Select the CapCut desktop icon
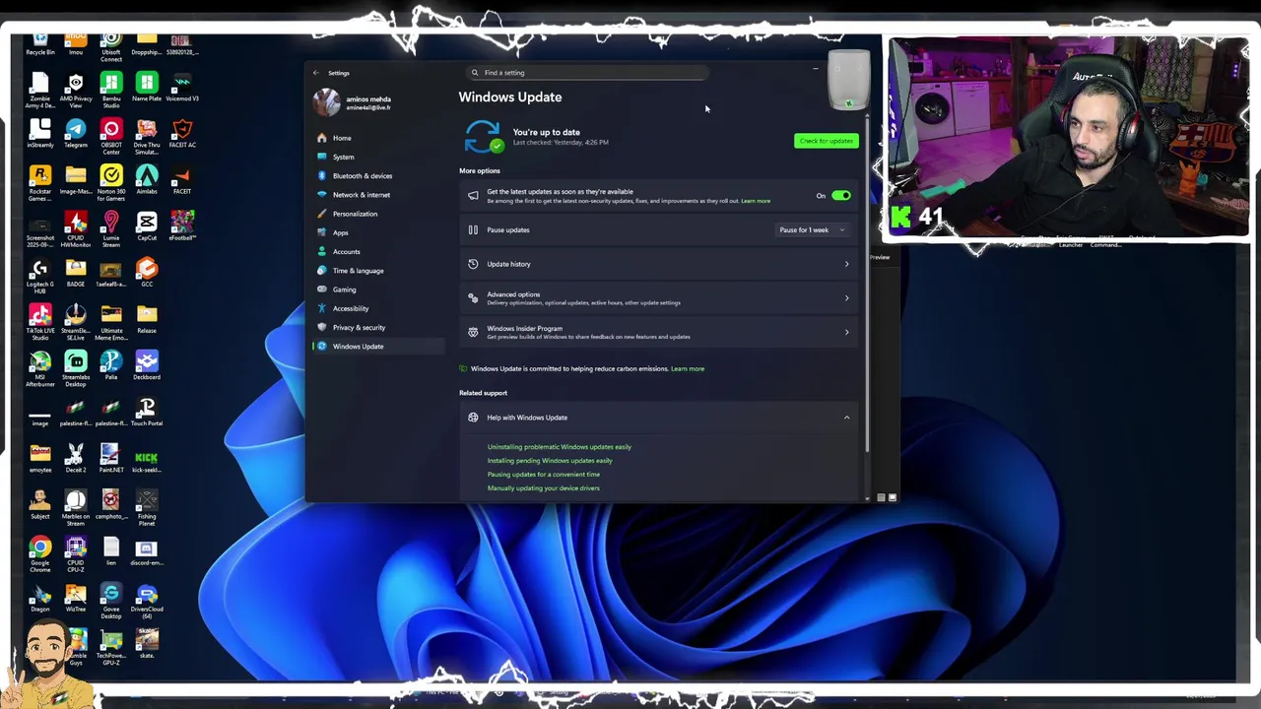Screen dimensions: 1261x709 coord(146,226)
